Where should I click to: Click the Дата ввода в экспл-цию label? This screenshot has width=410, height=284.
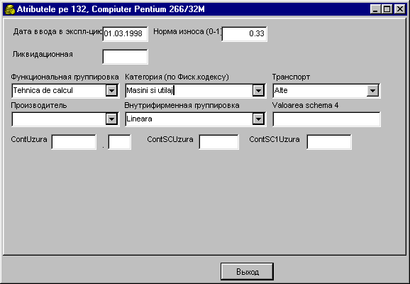pyautogui.click(x=57, y=32)
